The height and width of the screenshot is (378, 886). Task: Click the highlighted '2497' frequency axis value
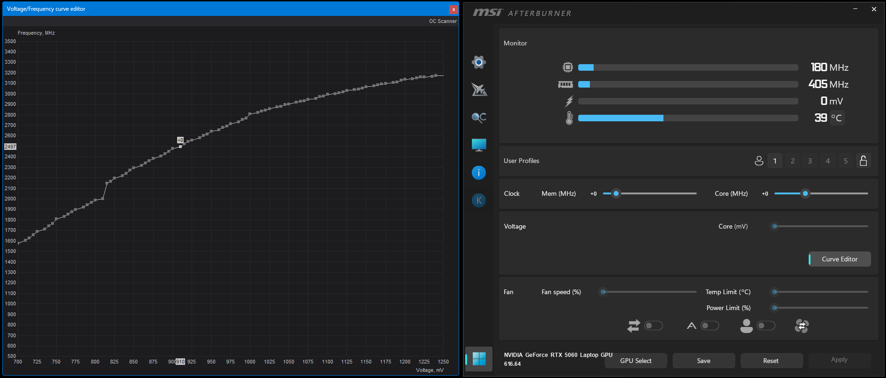[x=10, y=147]
